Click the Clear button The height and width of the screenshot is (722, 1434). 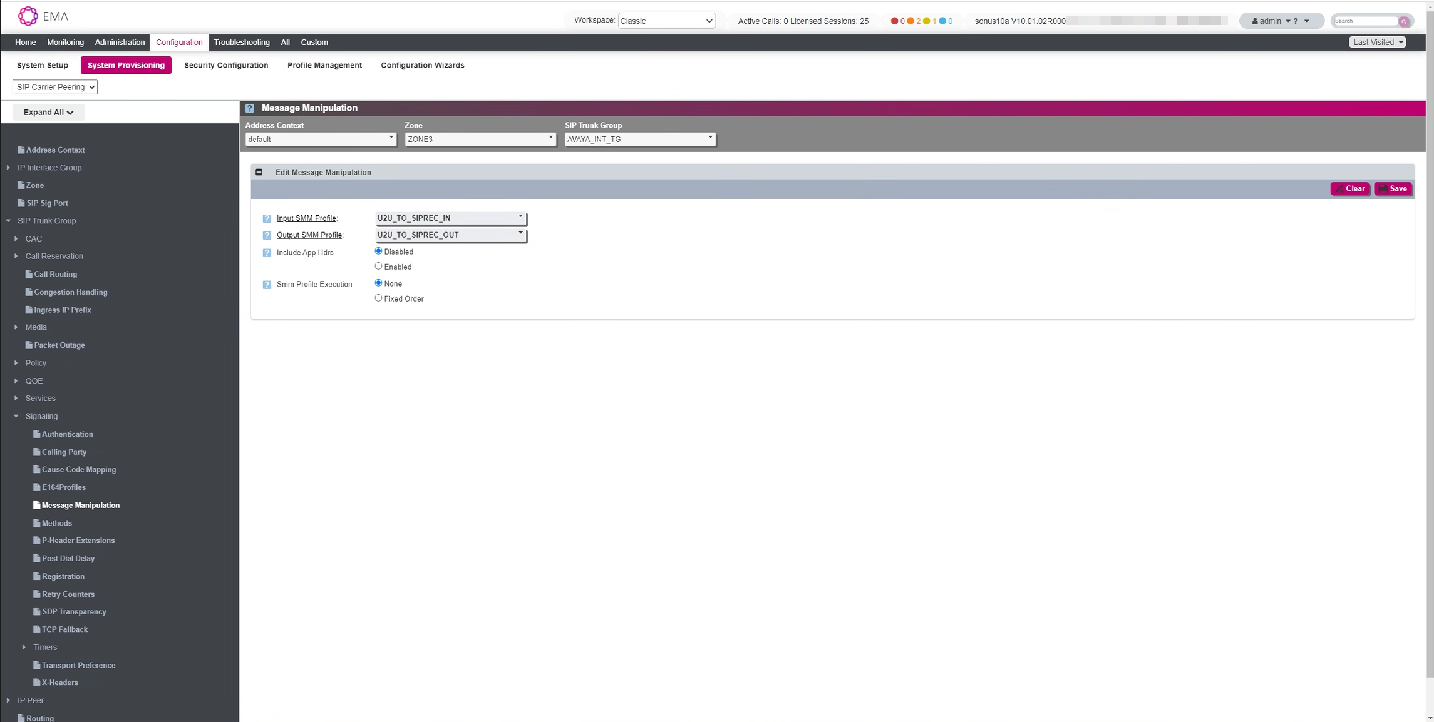[1350, 189]
